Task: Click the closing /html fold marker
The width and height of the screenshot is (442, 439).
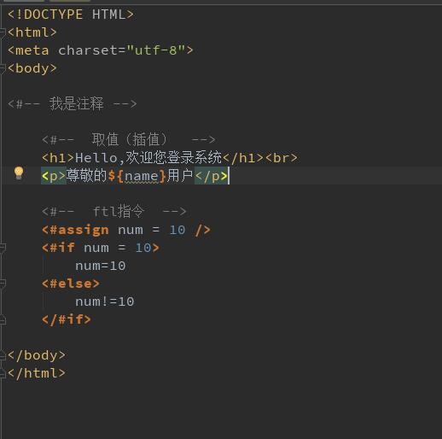Action: point(3,373)
